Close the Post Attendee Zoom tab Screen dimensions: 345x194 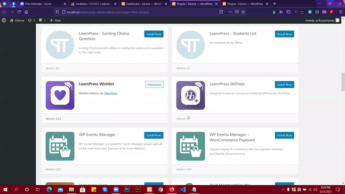(65, 4)
